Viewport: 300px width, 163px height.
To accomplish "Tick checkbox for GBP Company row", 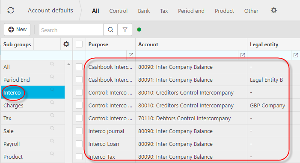I will (79, 105).
